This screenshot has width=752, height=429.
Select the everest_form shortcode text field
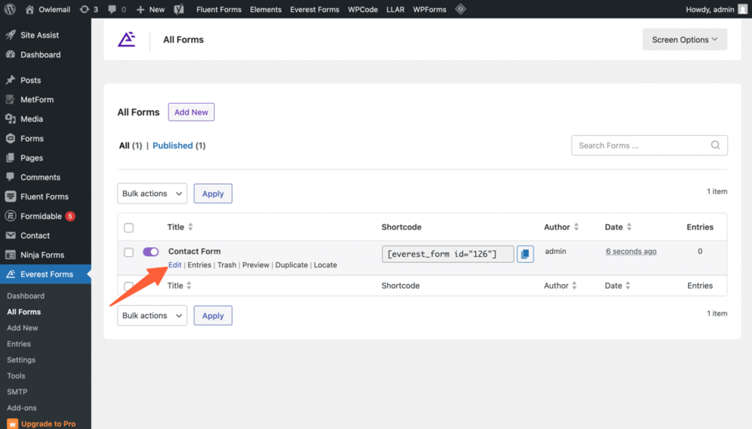point(448,254)
